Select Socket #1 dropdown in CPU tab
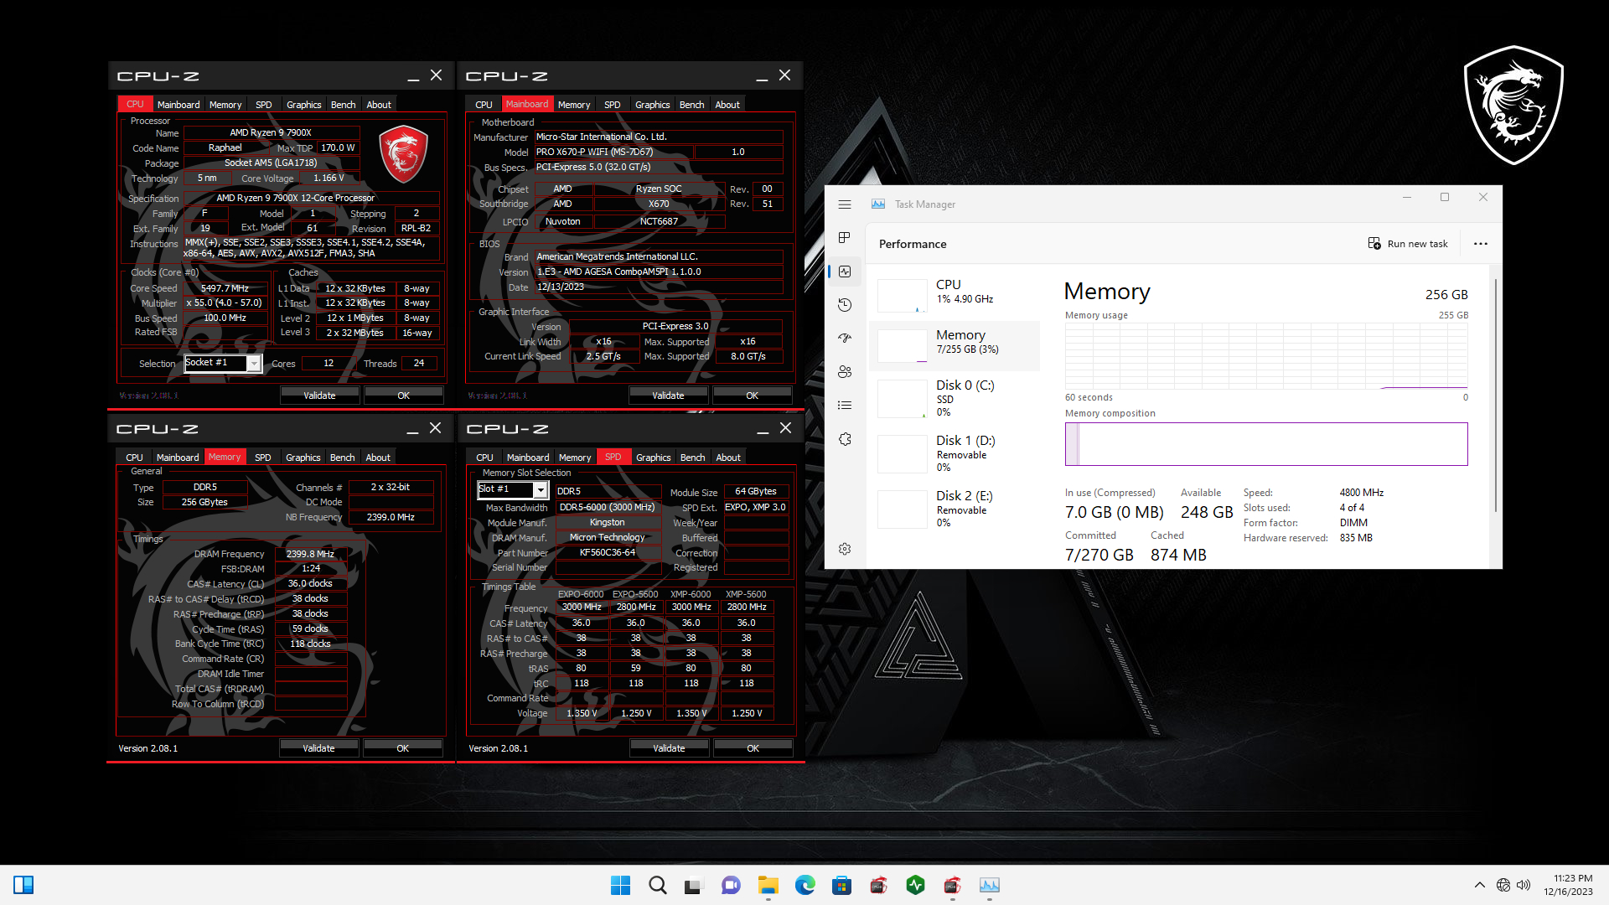 point(221,363)
